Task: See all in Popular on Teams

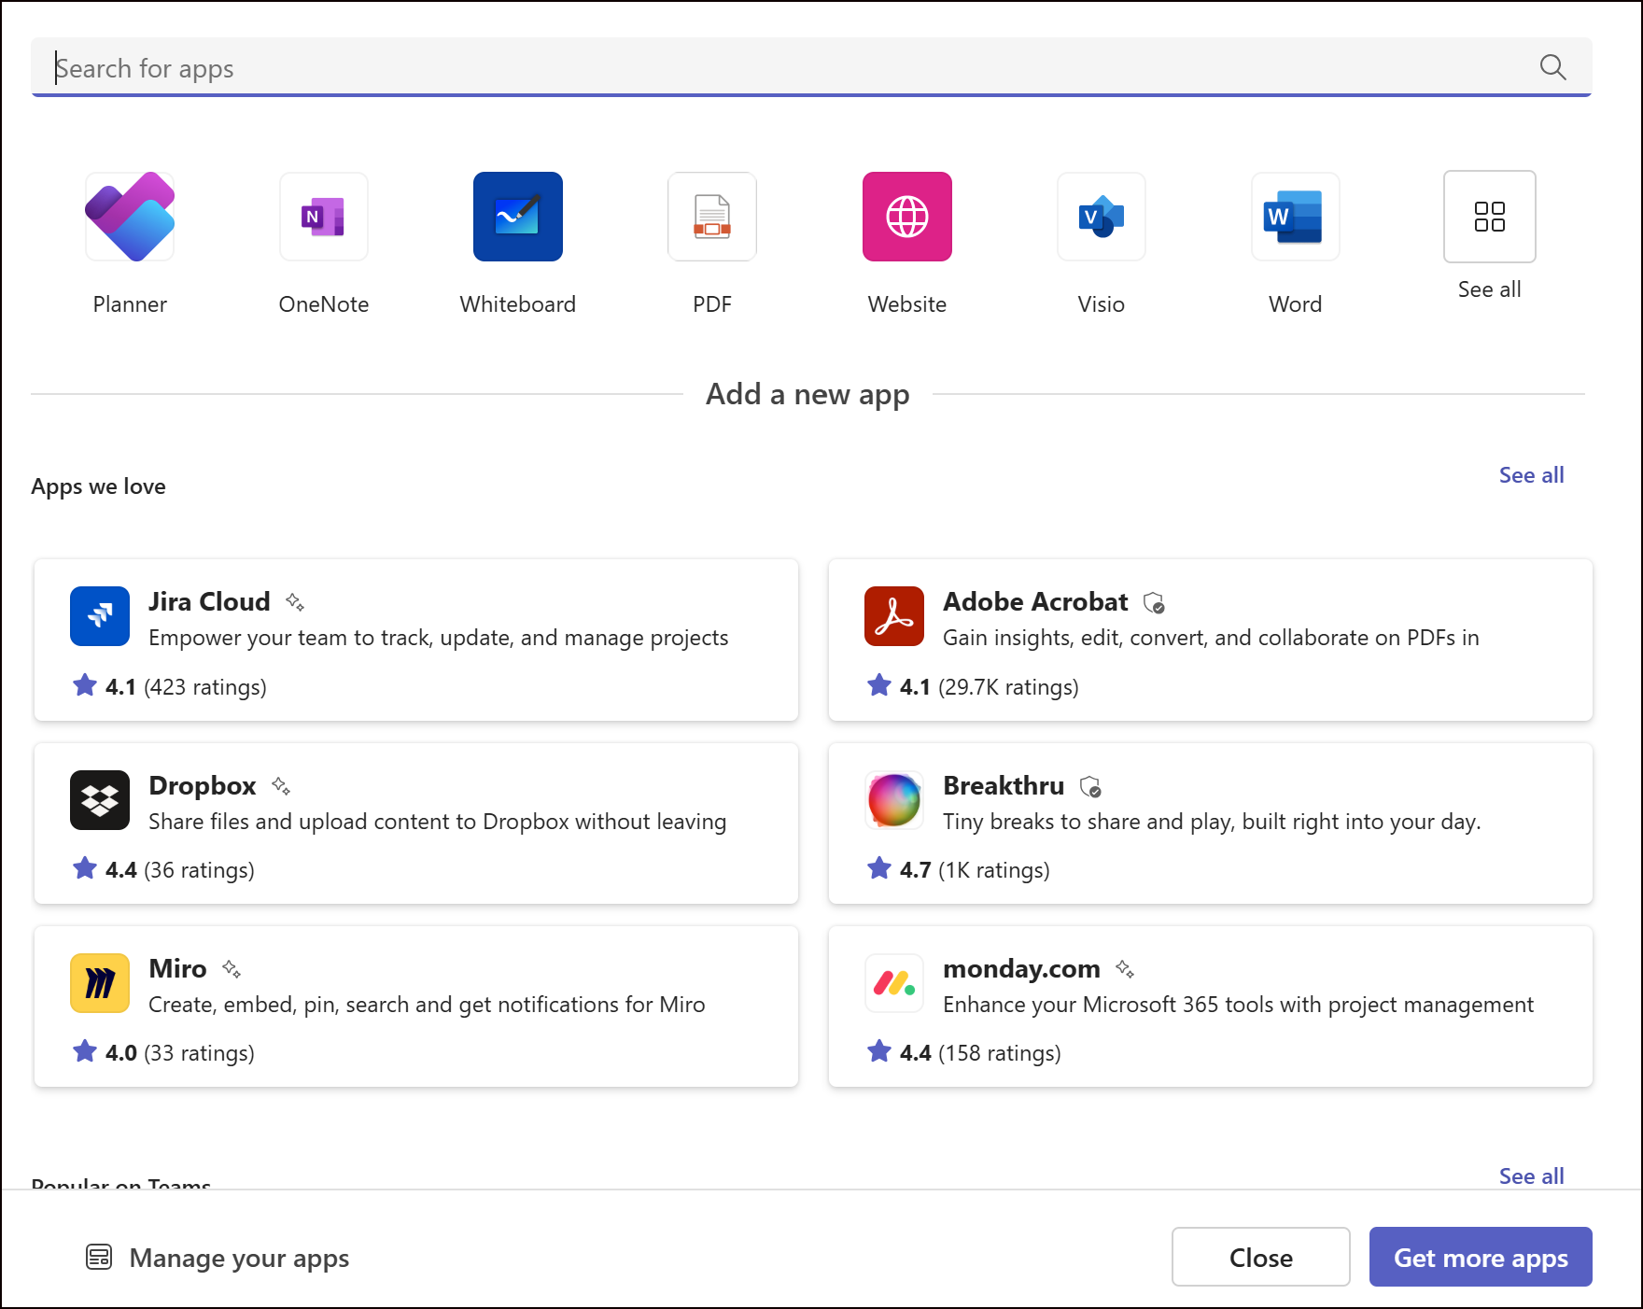Action: point(1531,1176)
